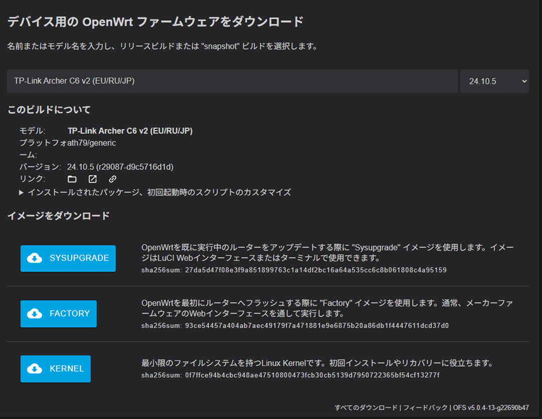Click the device model search field
This screenshot has height=419, width=542.
click(x=232, y=82)
